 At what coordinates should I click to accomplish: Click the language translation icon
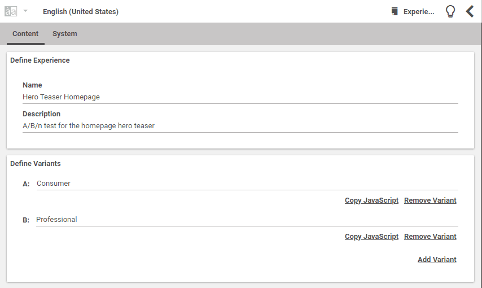(11, 11)
